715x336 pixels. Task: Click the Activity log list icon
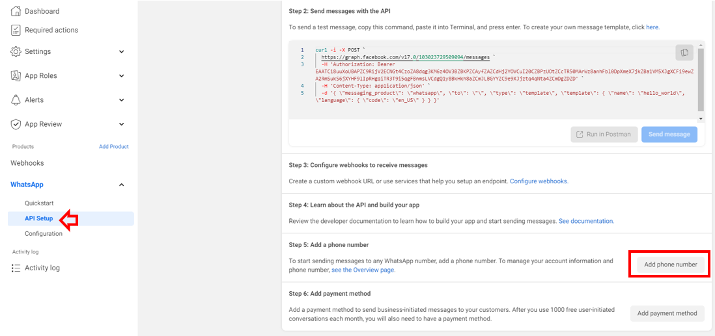click(x=16, y=268)
